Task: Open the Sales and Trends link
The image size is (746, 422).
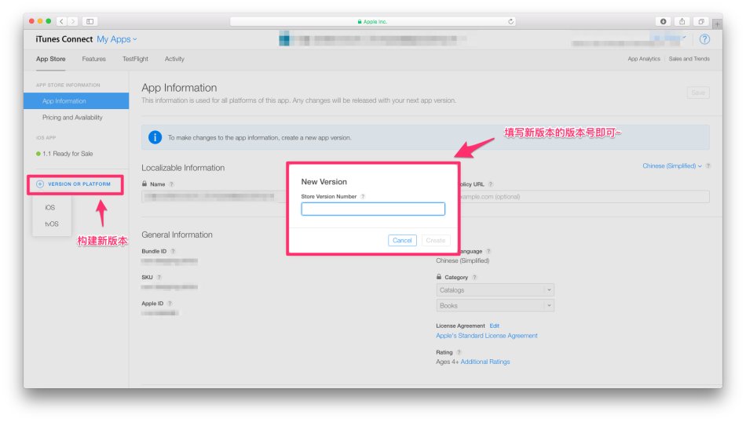Action: pyautogui.click(x=689, y=59)
